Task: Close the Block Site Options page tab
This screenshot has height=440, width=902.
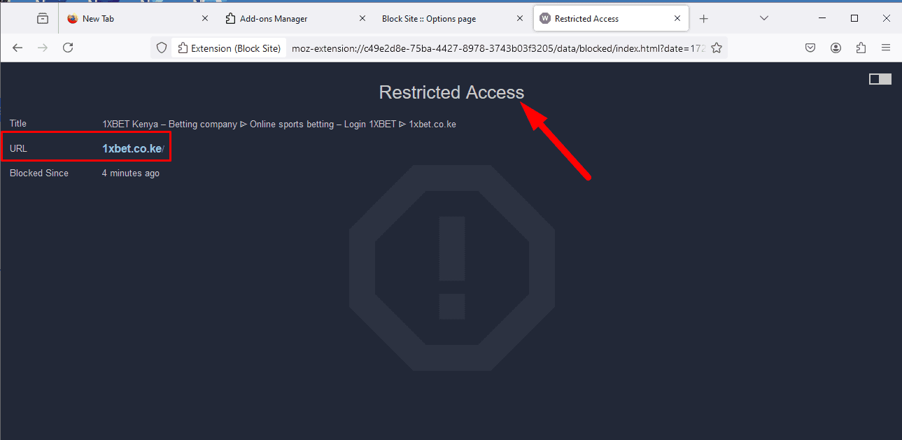Action: pos(520,19)
